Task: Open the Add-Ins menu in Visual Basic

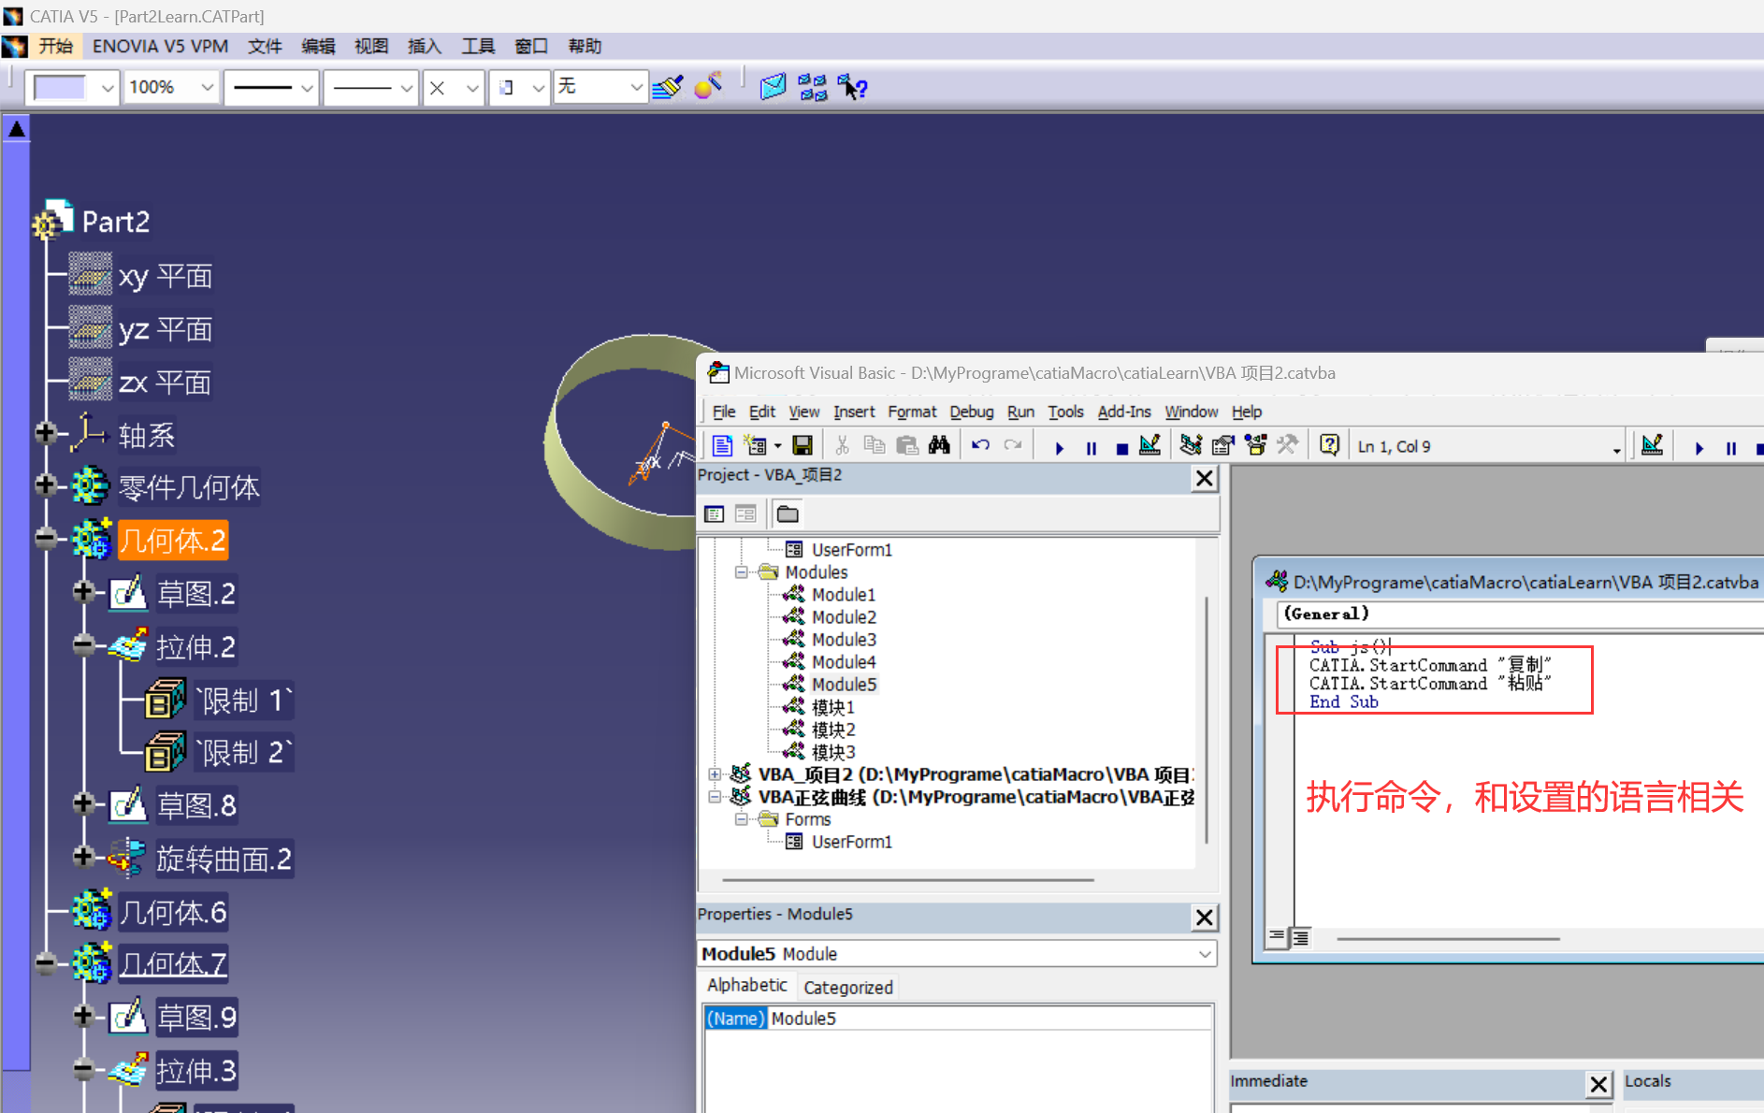Action: [1123, 412]
